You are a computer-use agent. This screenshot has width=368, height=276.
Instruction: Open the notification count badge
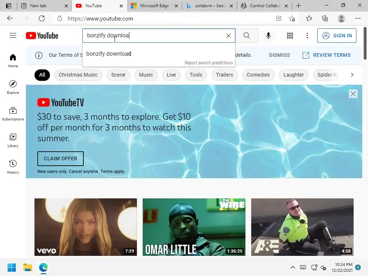[x=358, y=267]
